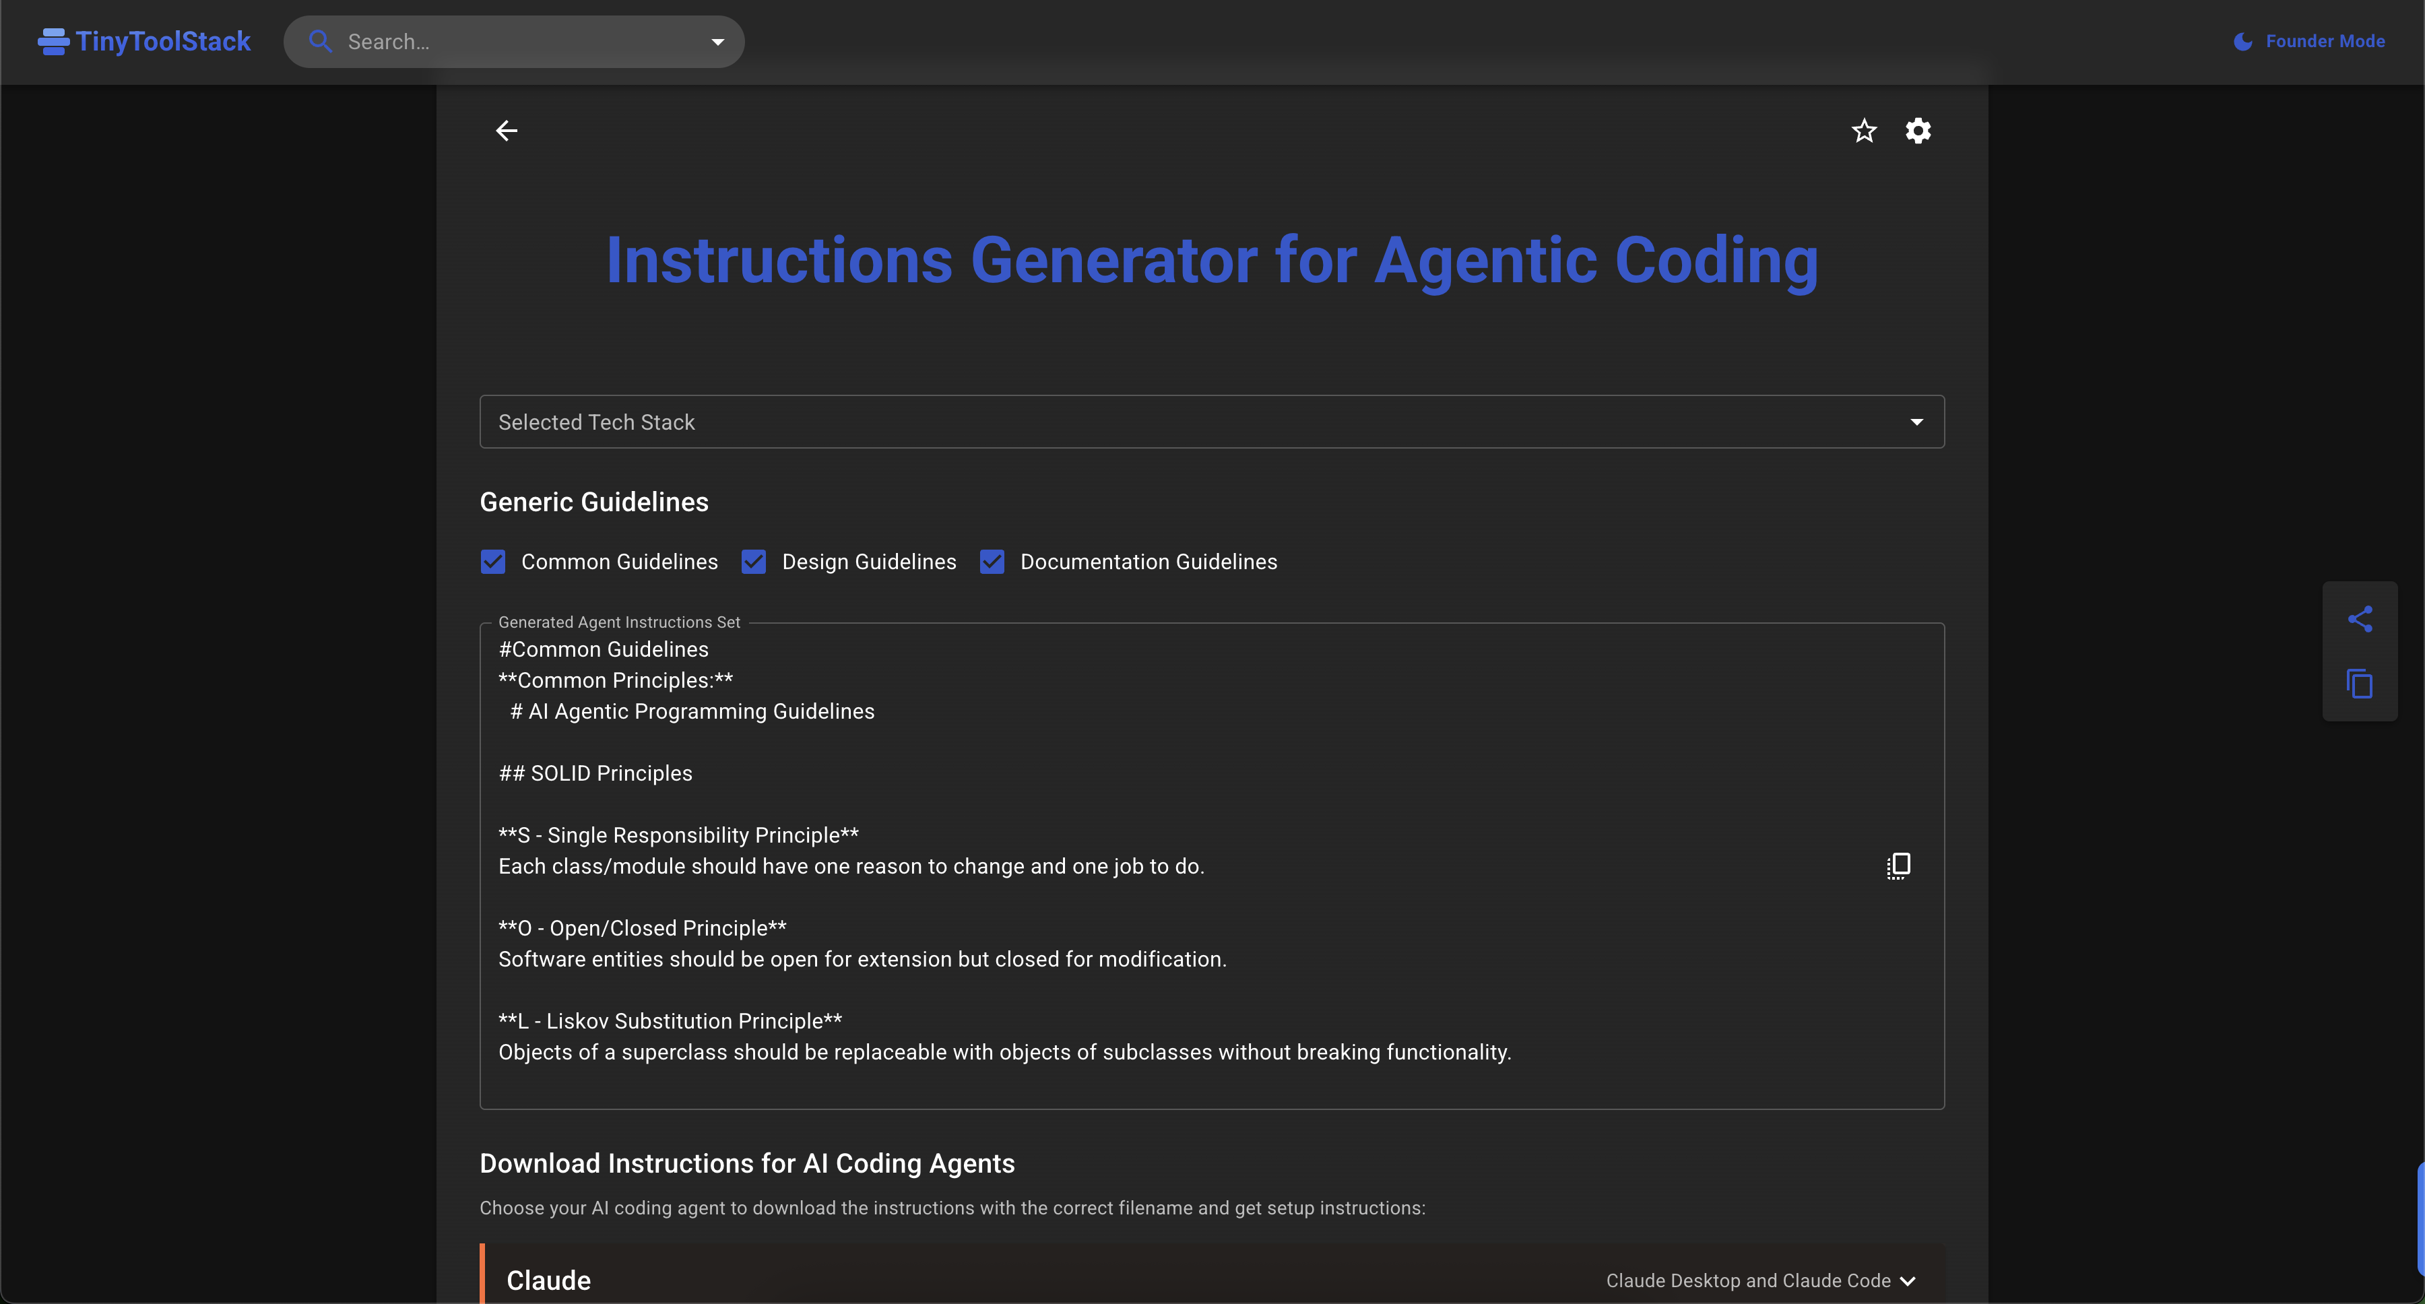Click the '**L - Liskov Substitution Principle**' line
Screen dimensions: 2425x1304
[x=670, y=1022]
